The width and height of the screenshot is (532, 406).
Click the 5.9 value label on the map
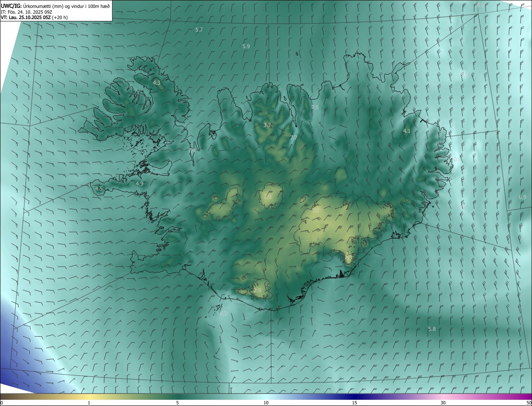(246, 46)
